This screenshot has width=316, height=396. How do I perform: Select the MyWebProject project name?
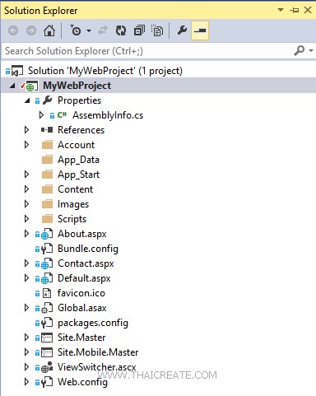tap(77, 86)
